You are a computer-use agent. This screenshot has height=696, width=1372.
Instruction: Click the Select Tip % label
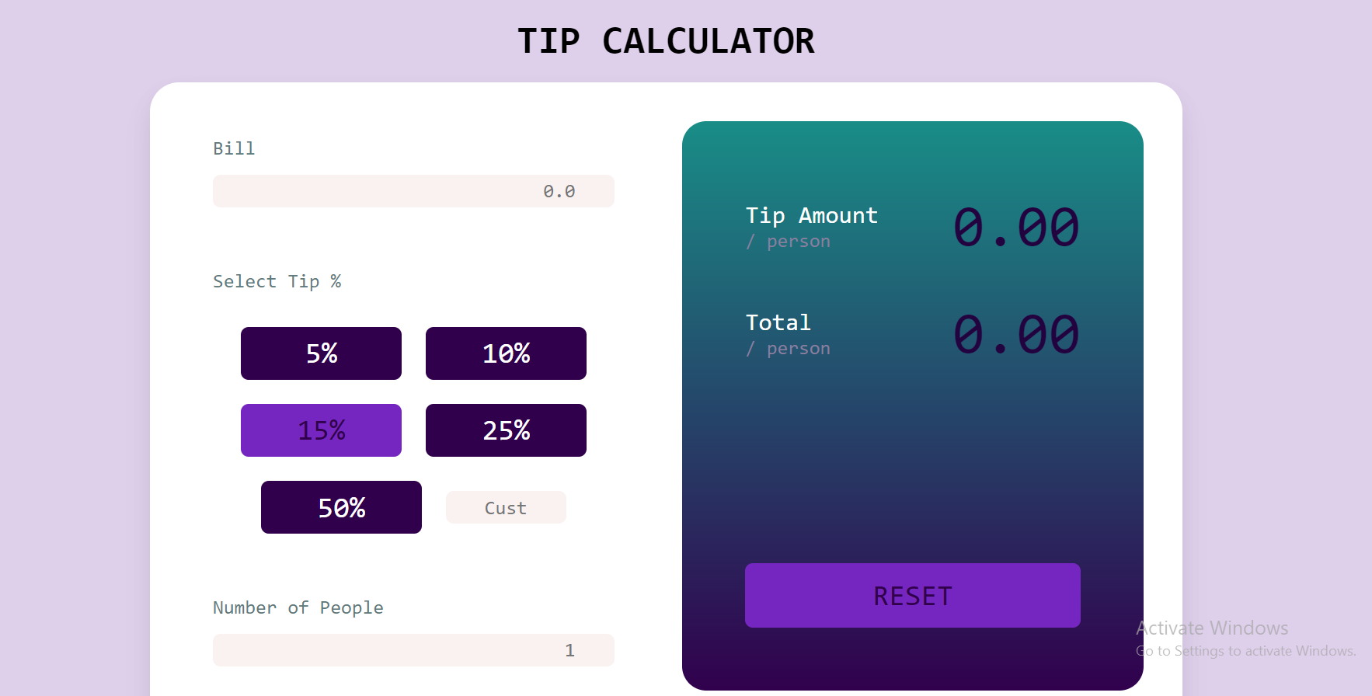coord(277,281)
